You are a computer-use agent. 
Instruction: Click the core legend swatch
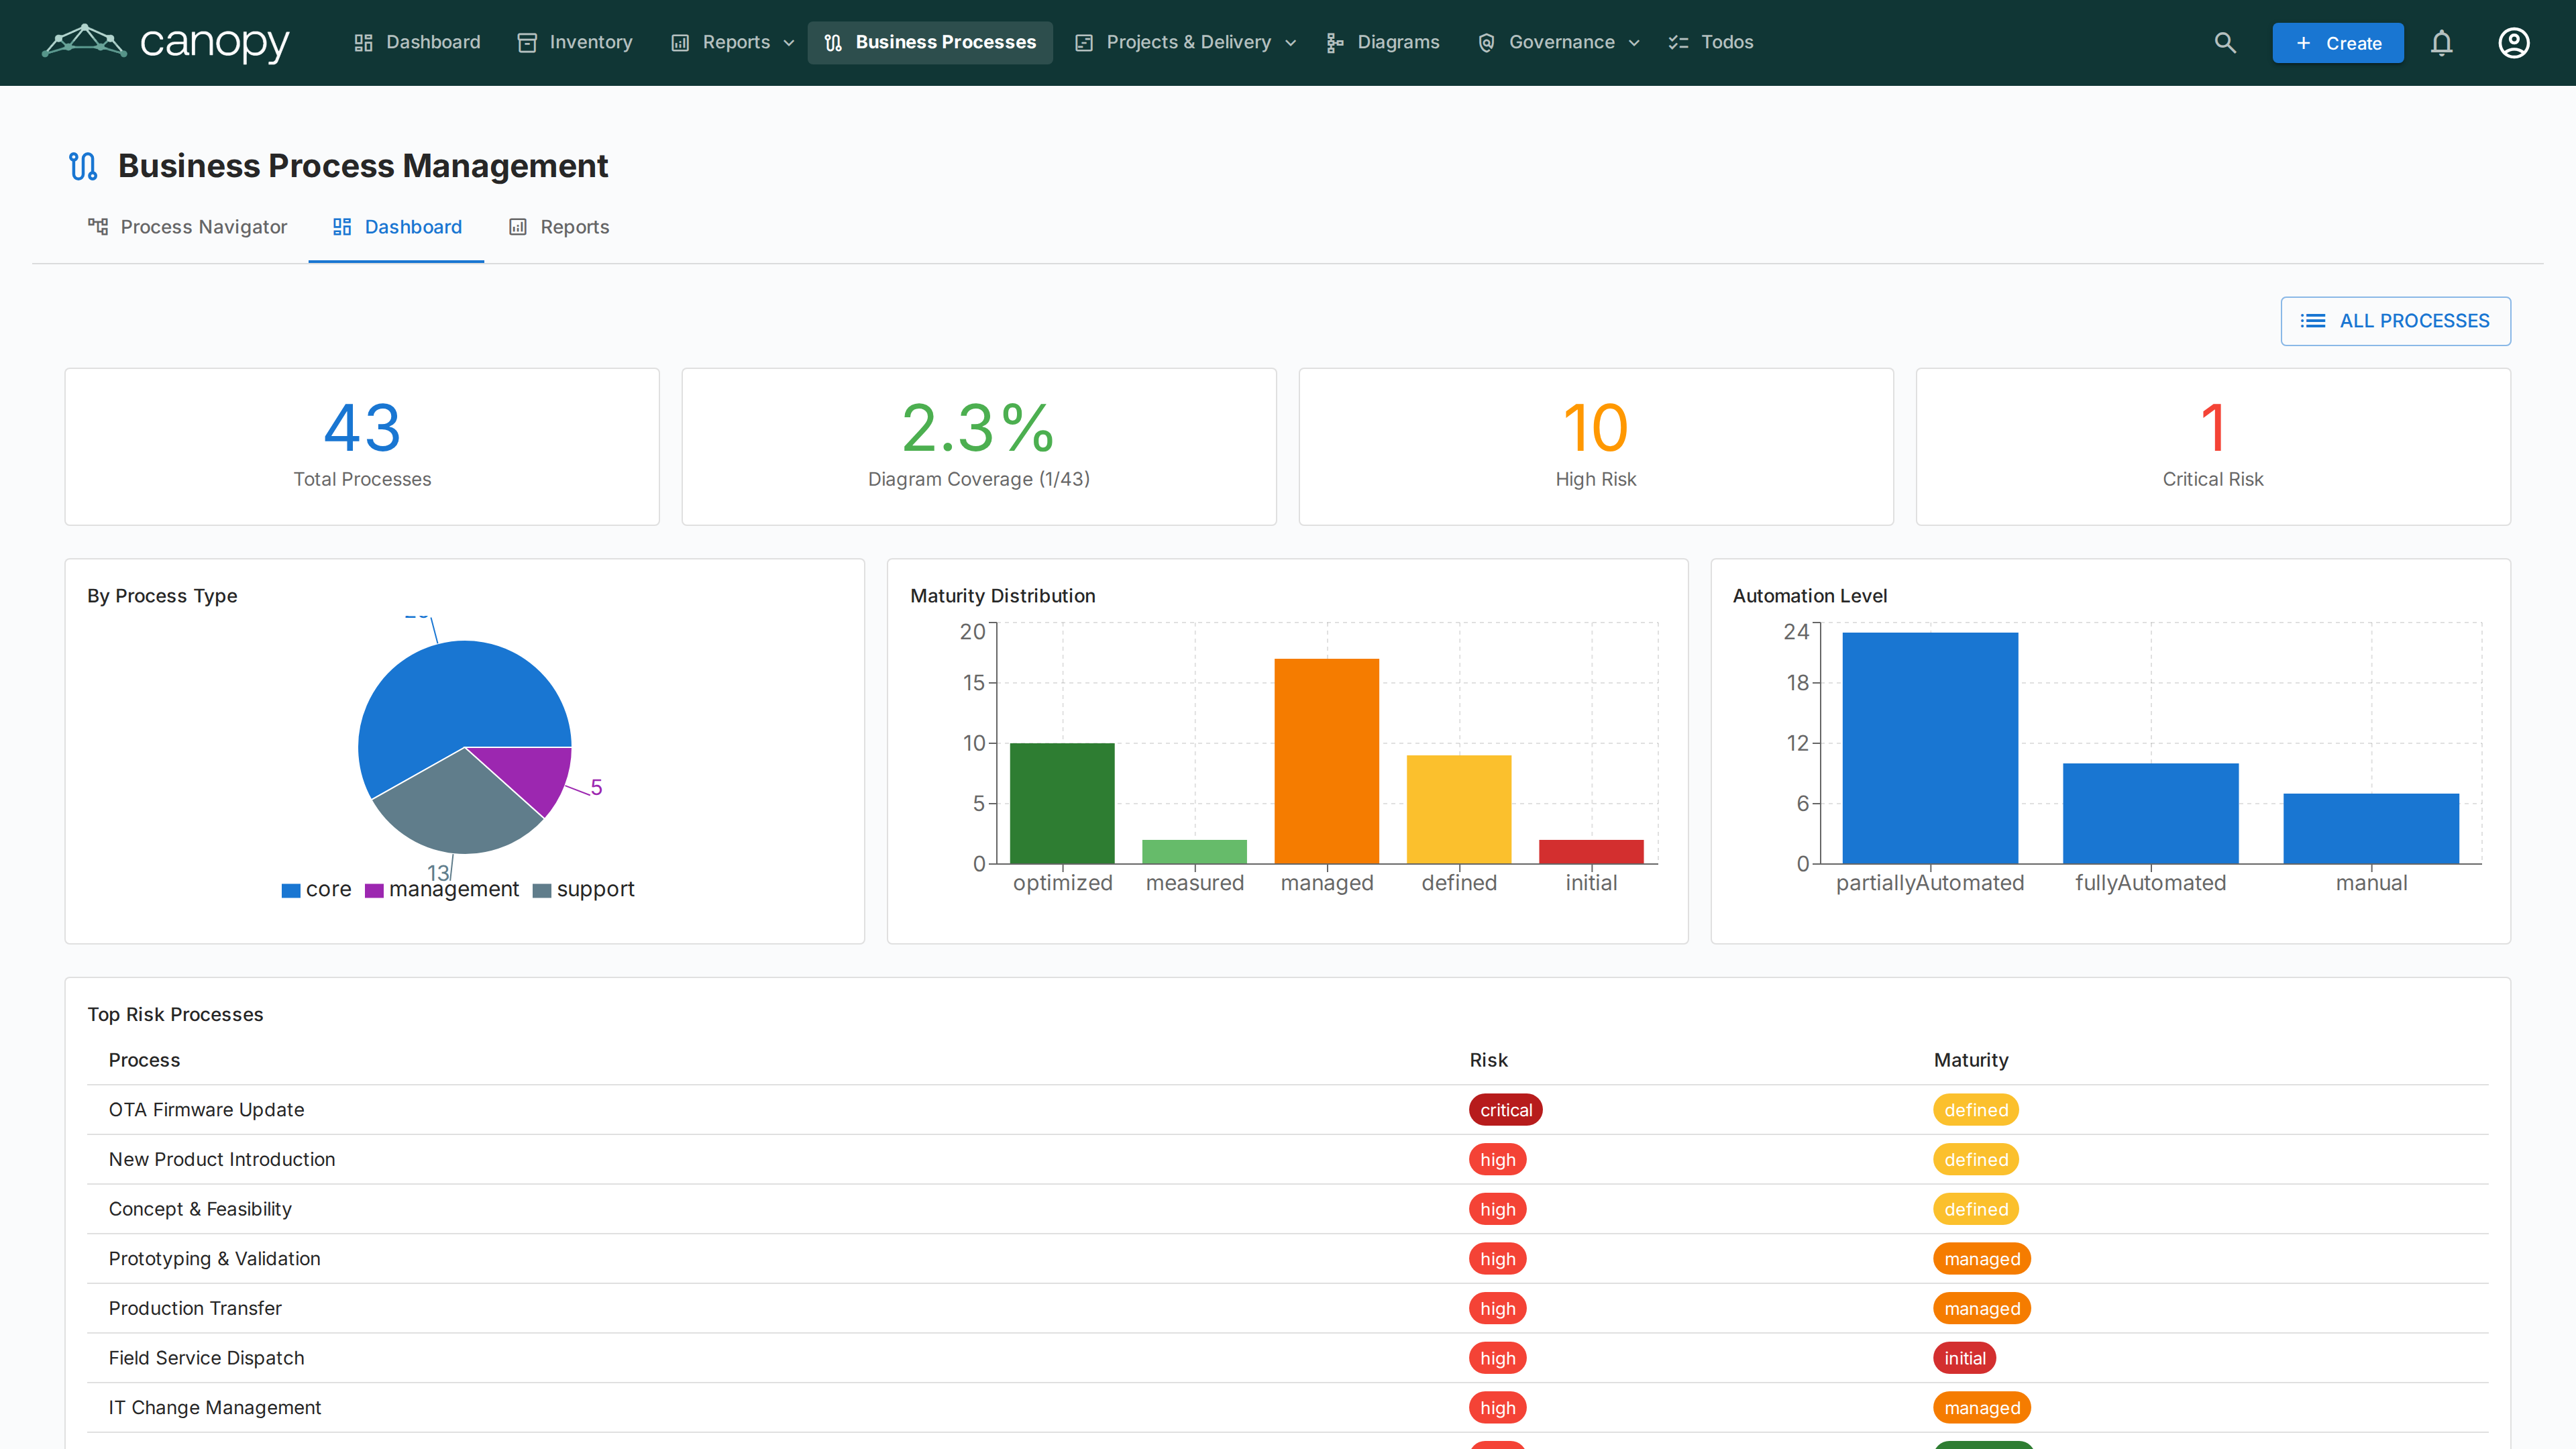(x=291, y=890)
